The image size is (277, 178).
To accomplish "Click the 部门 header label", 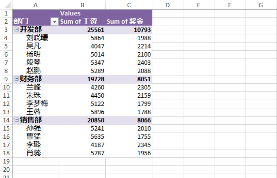I will coord(21,21).
